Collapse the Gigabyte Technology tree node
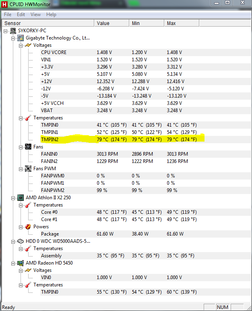Screen dimensions: 252x311 tap(13, 38)
